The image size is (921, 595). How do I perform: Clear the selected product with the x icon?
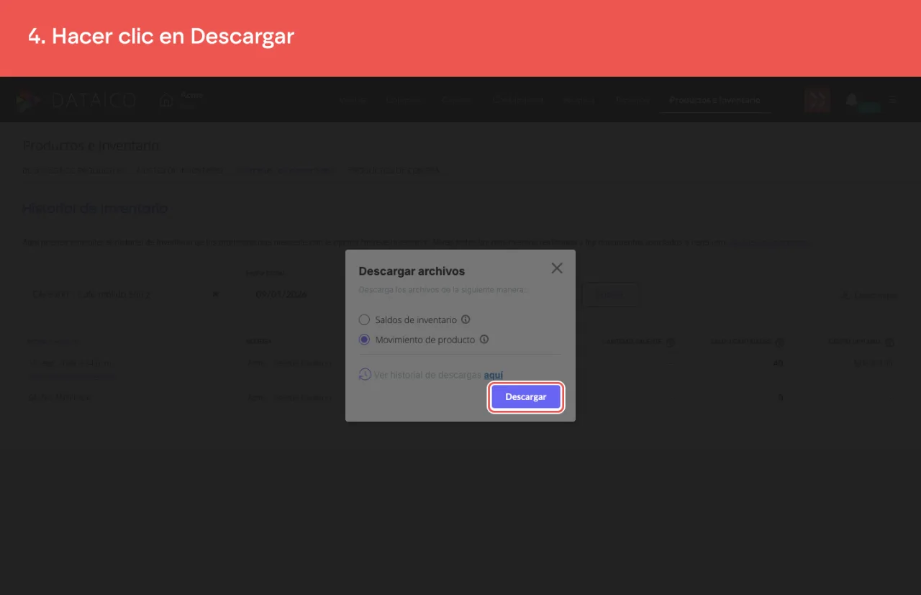click(x=215, y=294)
